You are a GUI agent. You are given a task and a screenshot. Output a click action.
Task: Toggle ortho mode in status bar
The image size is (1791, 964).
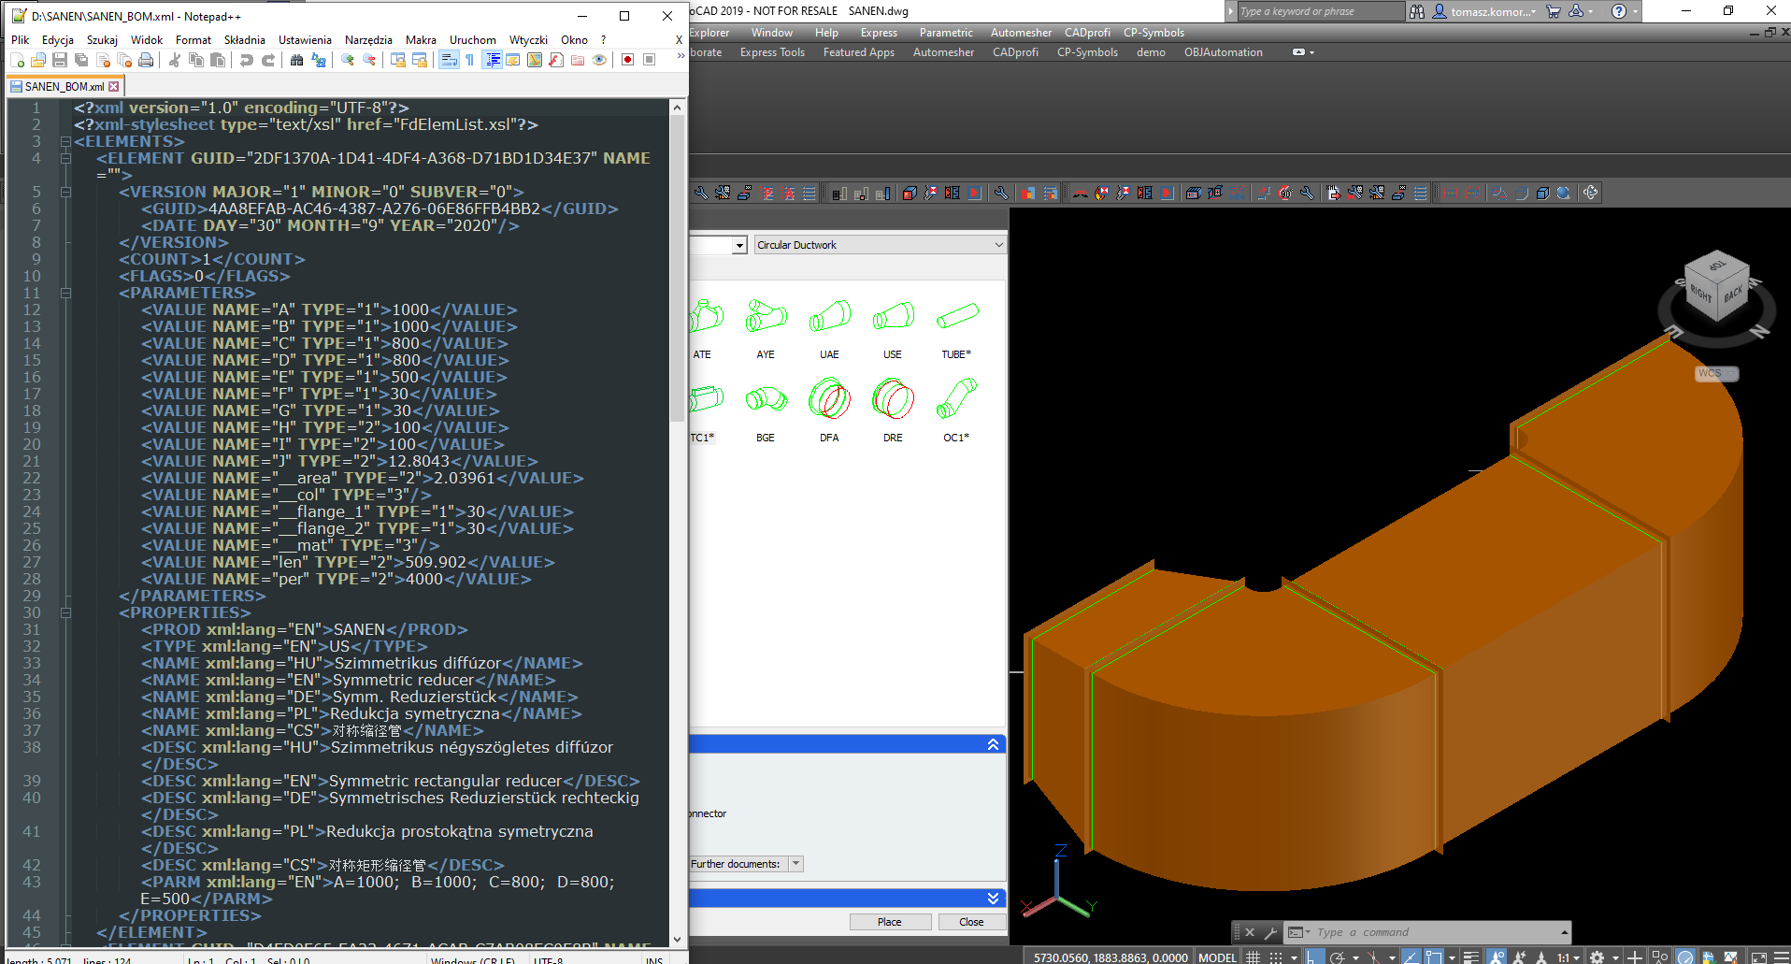tap(1314, 957)
